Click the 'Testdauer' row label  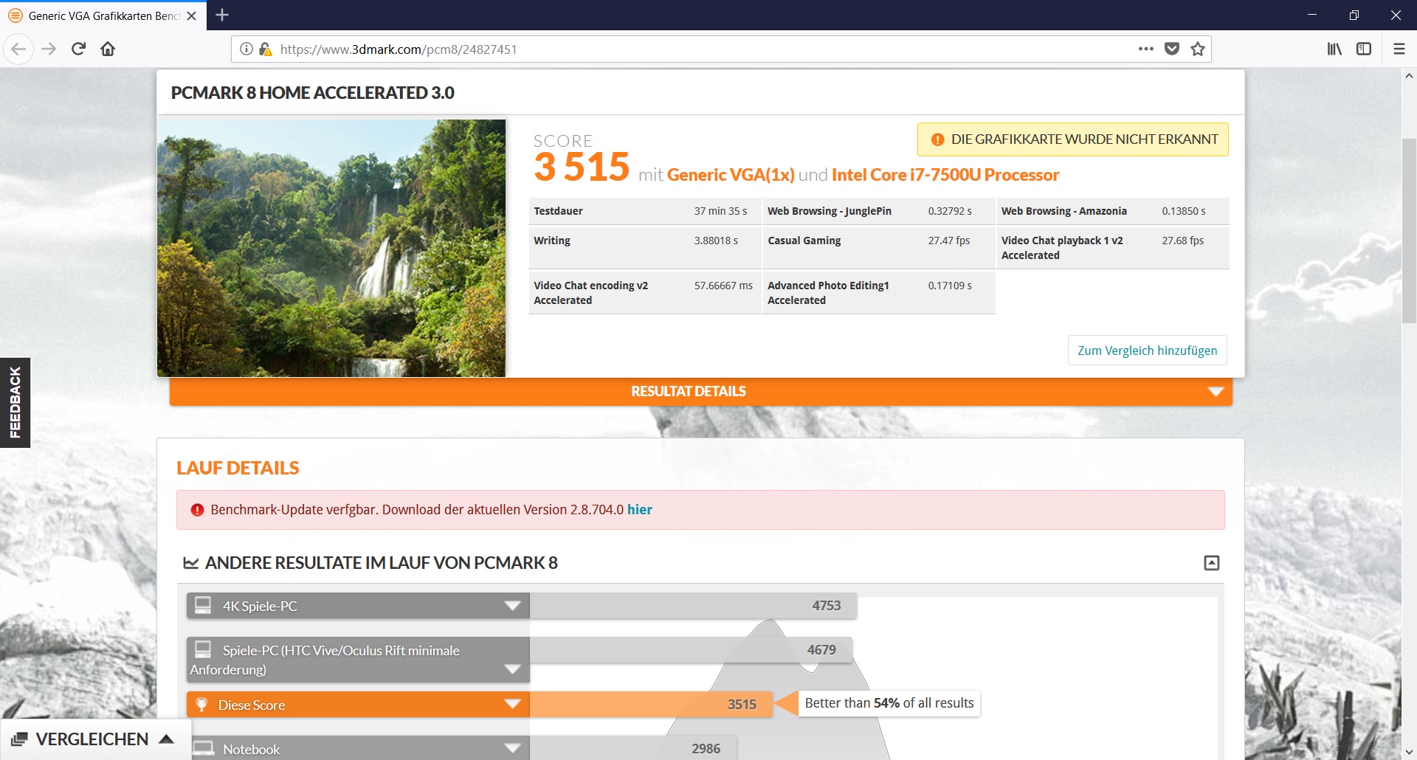click(558, 211)
